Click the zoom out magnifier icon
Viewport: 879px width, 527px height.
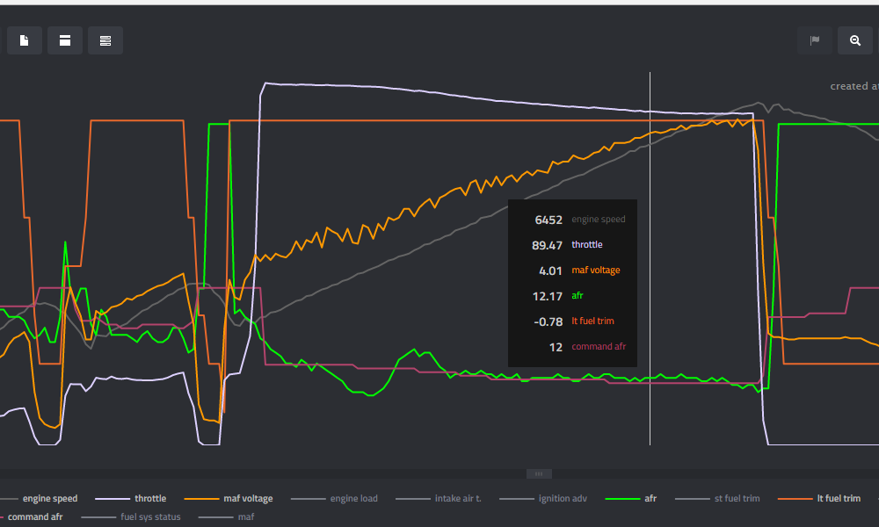855,40
